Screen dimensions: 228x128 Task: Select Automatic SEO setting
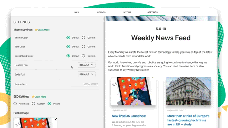pyautogui.click(x=15, y=104)
